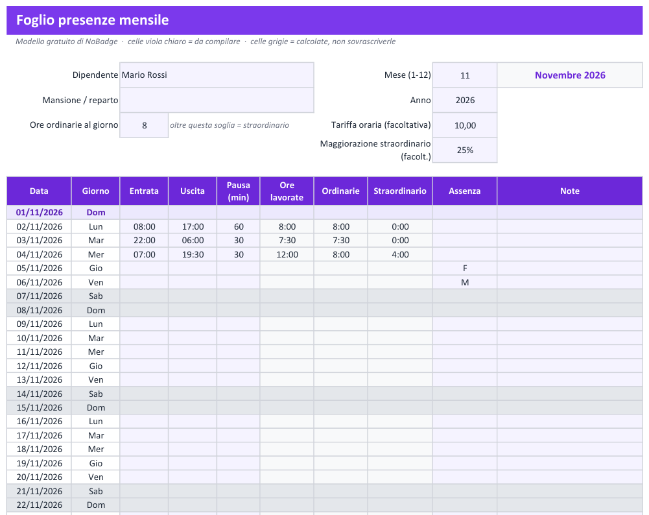Click the Giorno column header

coord(95,191)
